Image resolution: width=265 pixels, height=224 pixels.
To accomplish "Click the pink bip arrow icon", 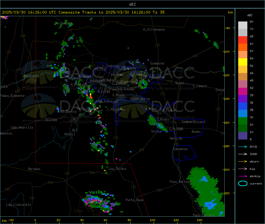I will pos(243,169).
